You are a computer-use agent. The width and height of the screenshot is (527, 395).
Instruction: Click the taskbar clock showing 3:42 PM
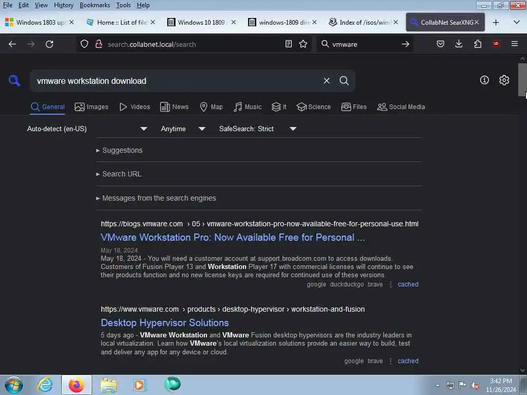(x=501, y=385)
